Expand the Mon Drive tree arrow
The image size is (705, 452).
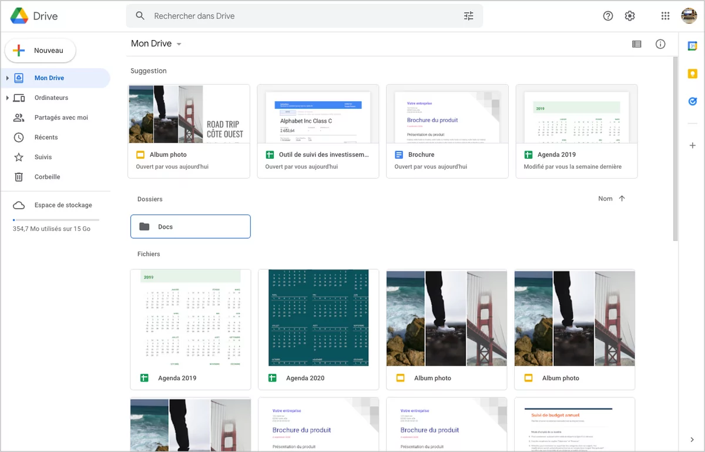coord(7,78)
